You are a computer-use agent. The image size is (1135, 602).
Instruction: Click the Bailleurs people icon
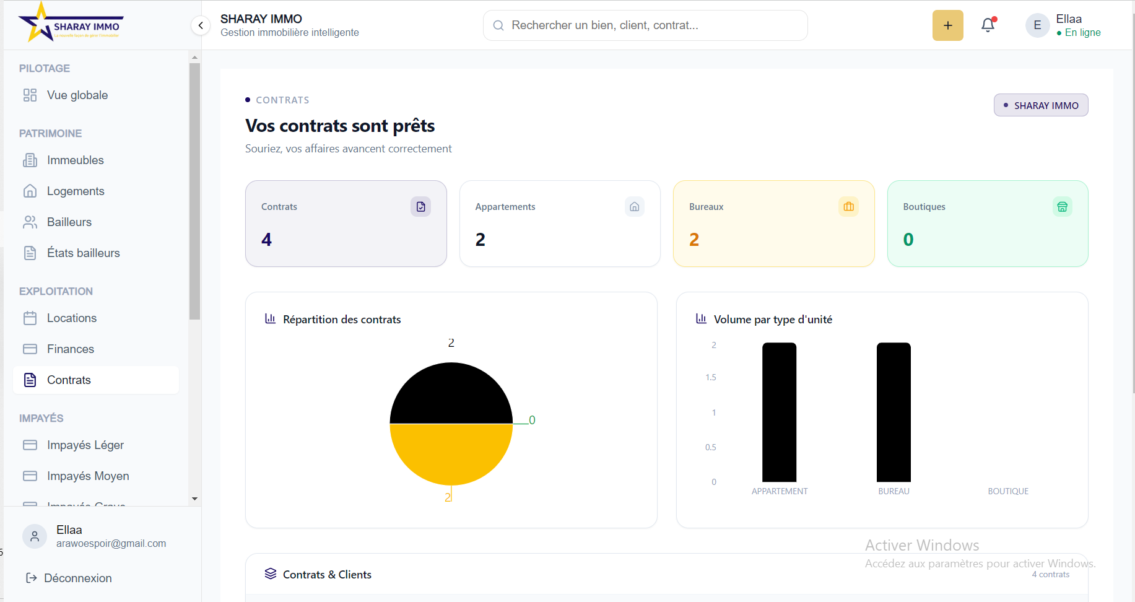tap(30, 222)
